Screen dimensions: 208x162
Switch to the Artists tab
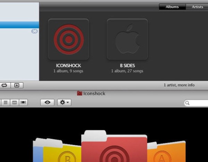point(197,7)
